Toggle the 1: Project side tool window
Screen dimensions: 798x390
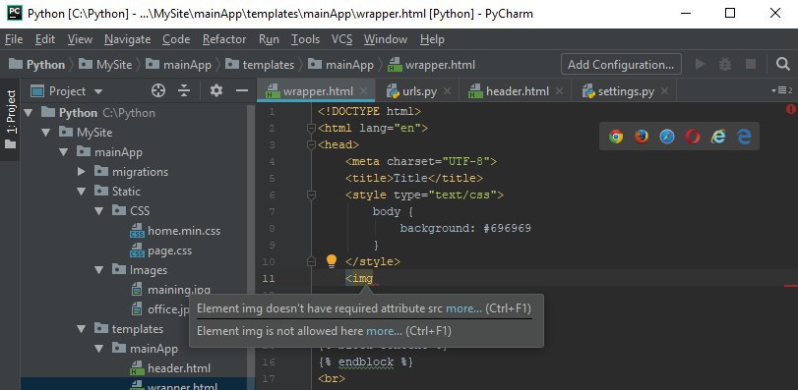(10, 119)
